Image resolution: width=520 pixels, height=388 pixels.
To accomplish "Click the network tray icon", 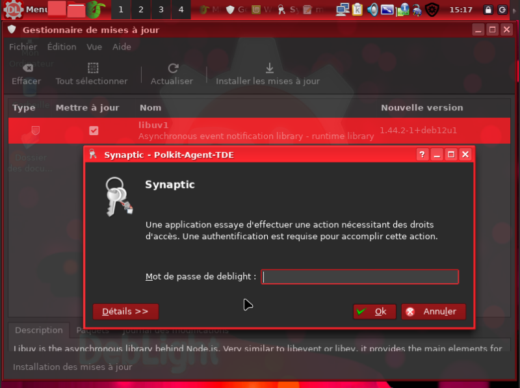I will pos(342,10).
